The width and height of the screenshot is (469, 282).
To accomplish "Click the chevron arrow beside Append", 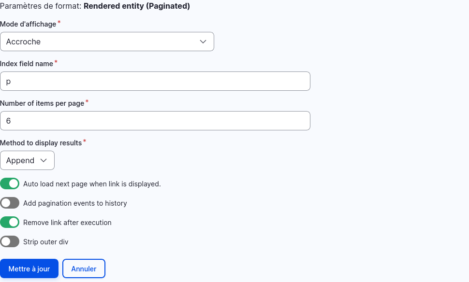I will 44,160.
